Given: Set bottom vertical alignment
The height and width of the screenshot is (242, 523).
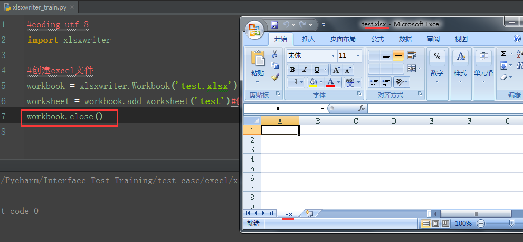Looking at the screenshot, I should [x=398, y=55].
